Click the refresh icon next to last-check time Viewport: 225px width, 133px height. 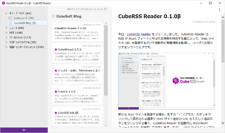point(105,9)
